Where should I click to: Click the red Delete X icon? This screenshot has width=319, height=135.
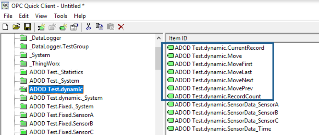[x=121, y=27]
